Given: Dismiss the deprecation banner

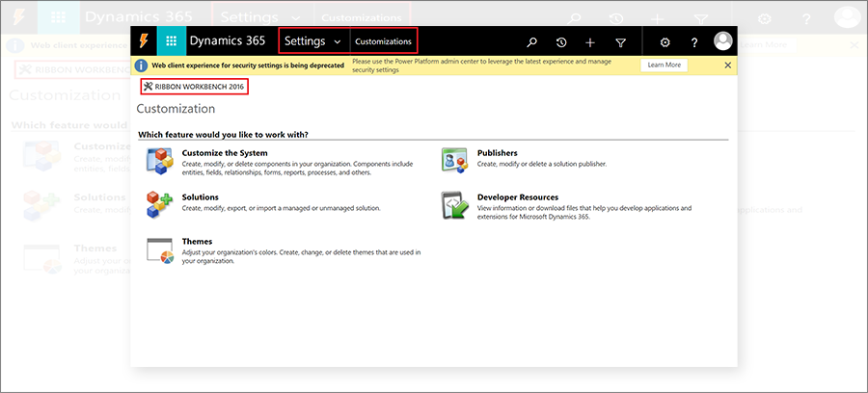Looking at the screenshot, I should pyautogui.click(x=728, y=65).
